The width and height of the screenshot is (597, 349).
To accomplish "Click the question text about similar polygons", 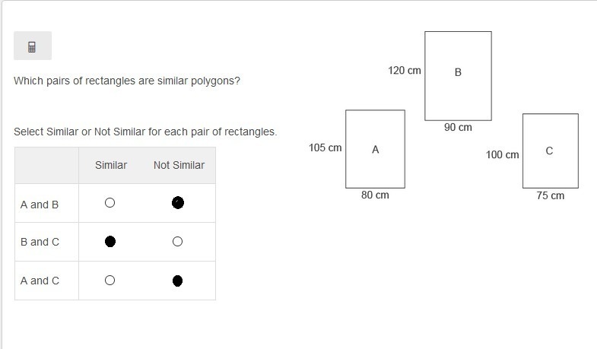I will pos(127,81).
